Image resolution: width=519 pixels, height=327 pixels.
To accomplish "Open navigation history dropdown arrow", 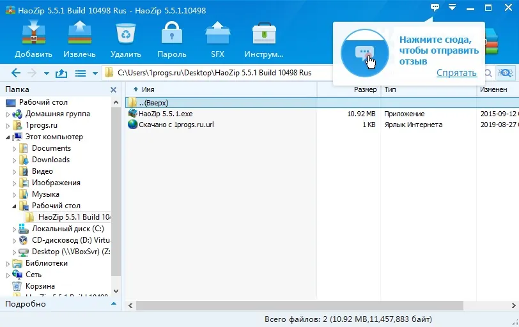I will [x=46, y=73].
